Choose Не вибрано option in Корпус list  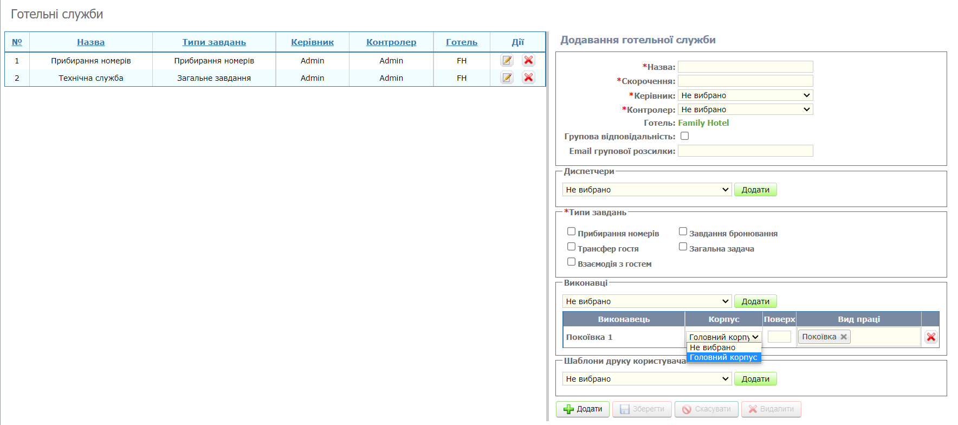point(713,347)
